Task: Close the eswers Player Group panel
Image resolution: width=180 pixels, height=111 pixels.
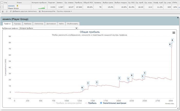Action: click(x=178, y=18)
